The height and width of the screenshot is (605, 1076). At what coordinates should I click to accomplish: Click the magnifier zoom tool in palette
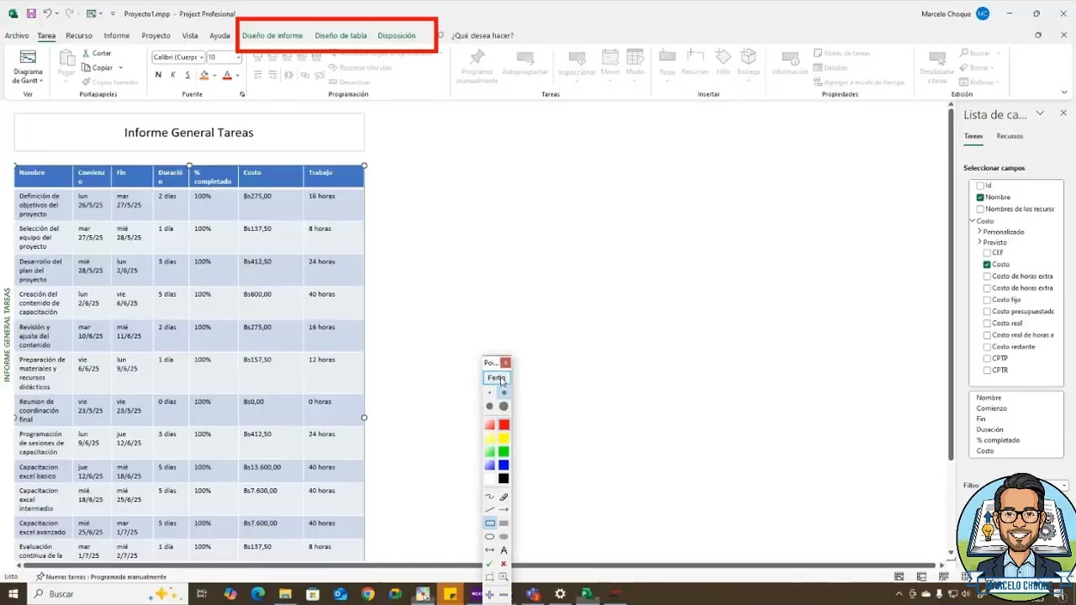pos(504,577)
